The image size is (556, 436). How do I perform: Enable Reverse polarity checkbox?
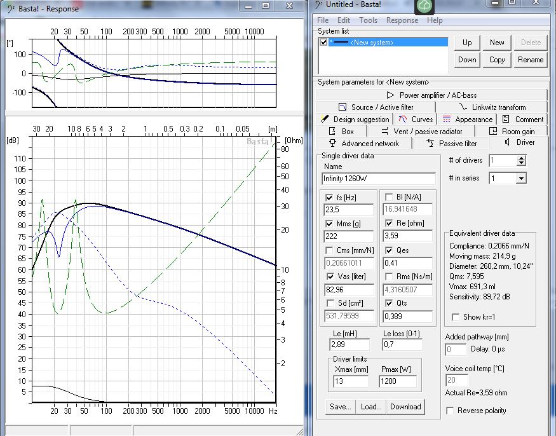coord(450,411)
